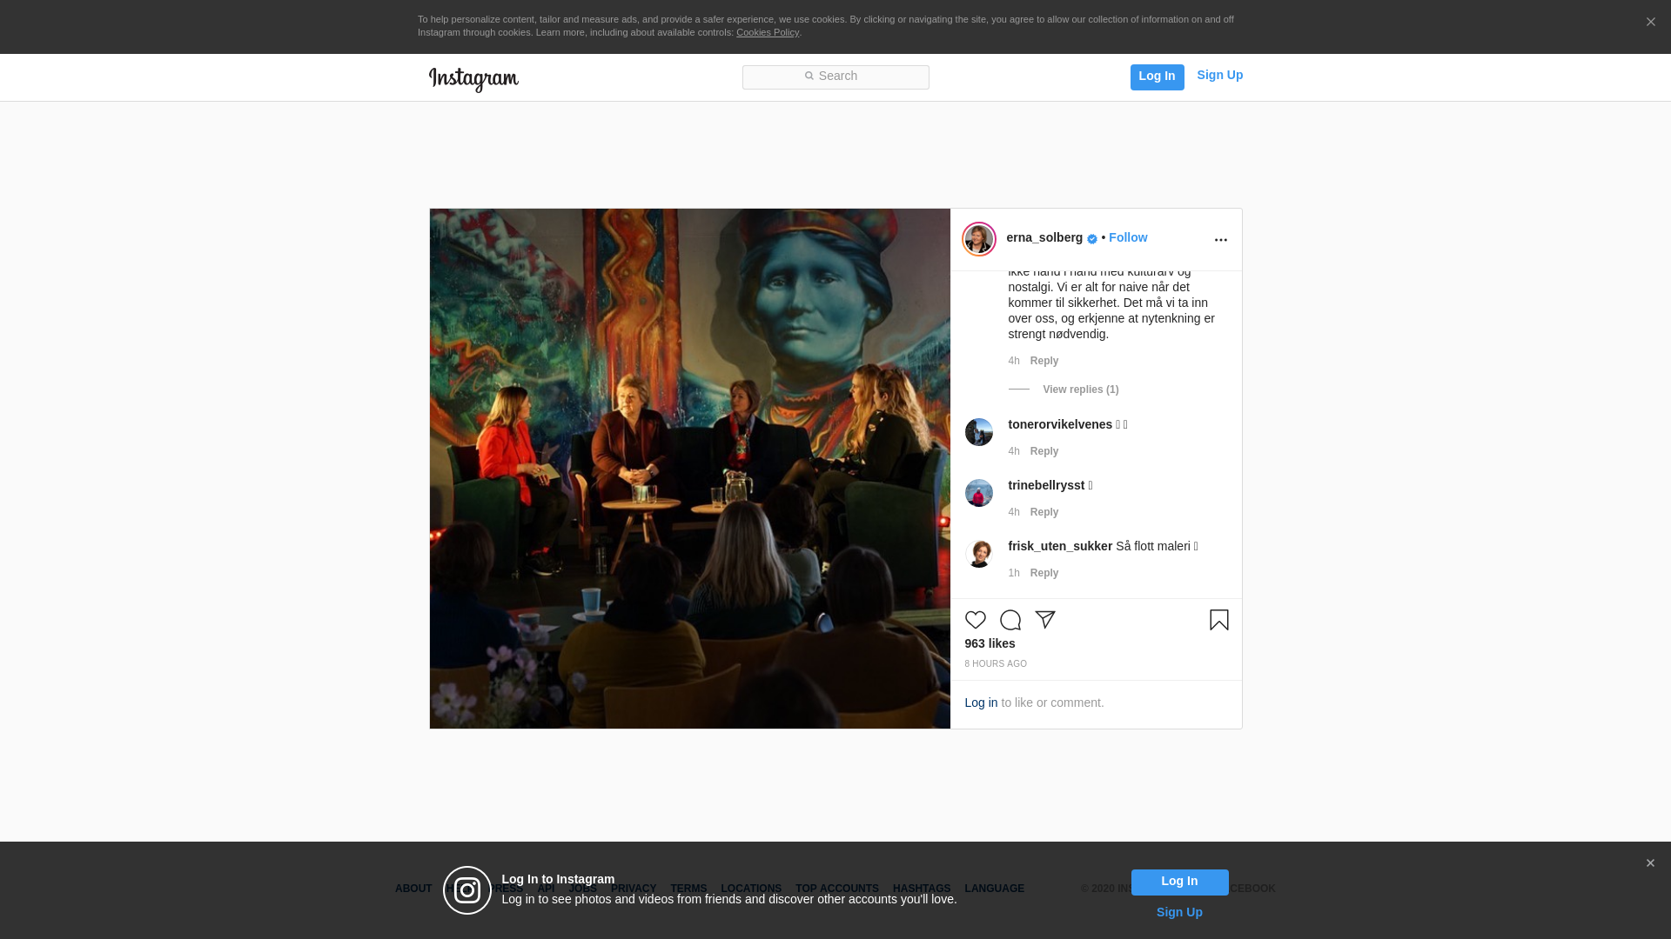
Task: Expand View replies (1)
Action: coord(1080,390)
